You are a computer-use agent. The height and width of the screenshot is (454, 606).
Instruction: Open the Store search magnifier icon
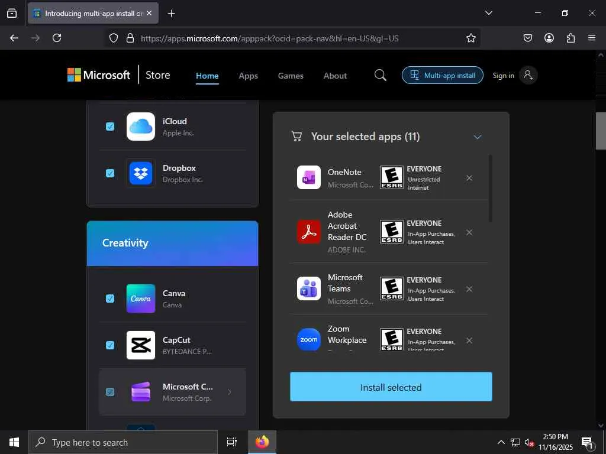point(381,75)
